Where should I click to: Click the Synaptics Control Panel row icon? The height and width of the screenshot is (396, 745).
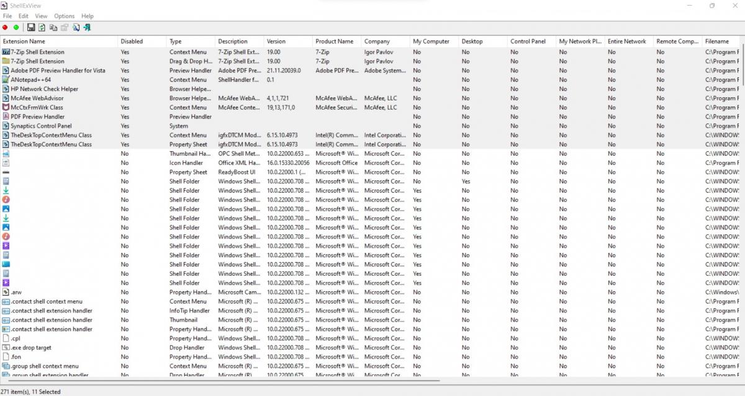[6, 126]
